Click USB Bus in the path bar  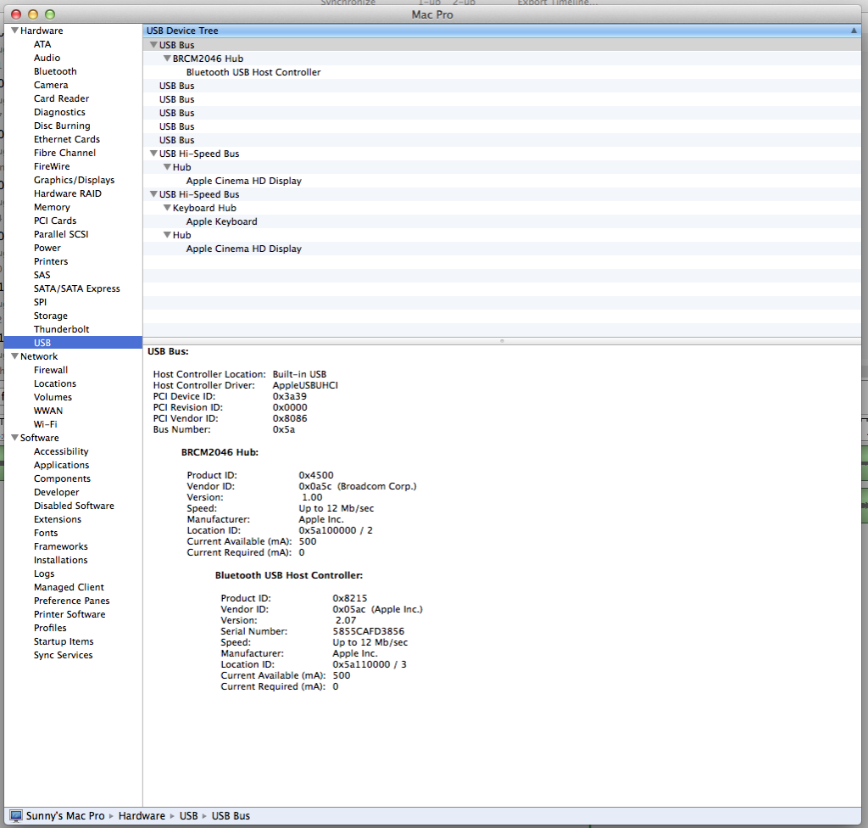point(231,816)
